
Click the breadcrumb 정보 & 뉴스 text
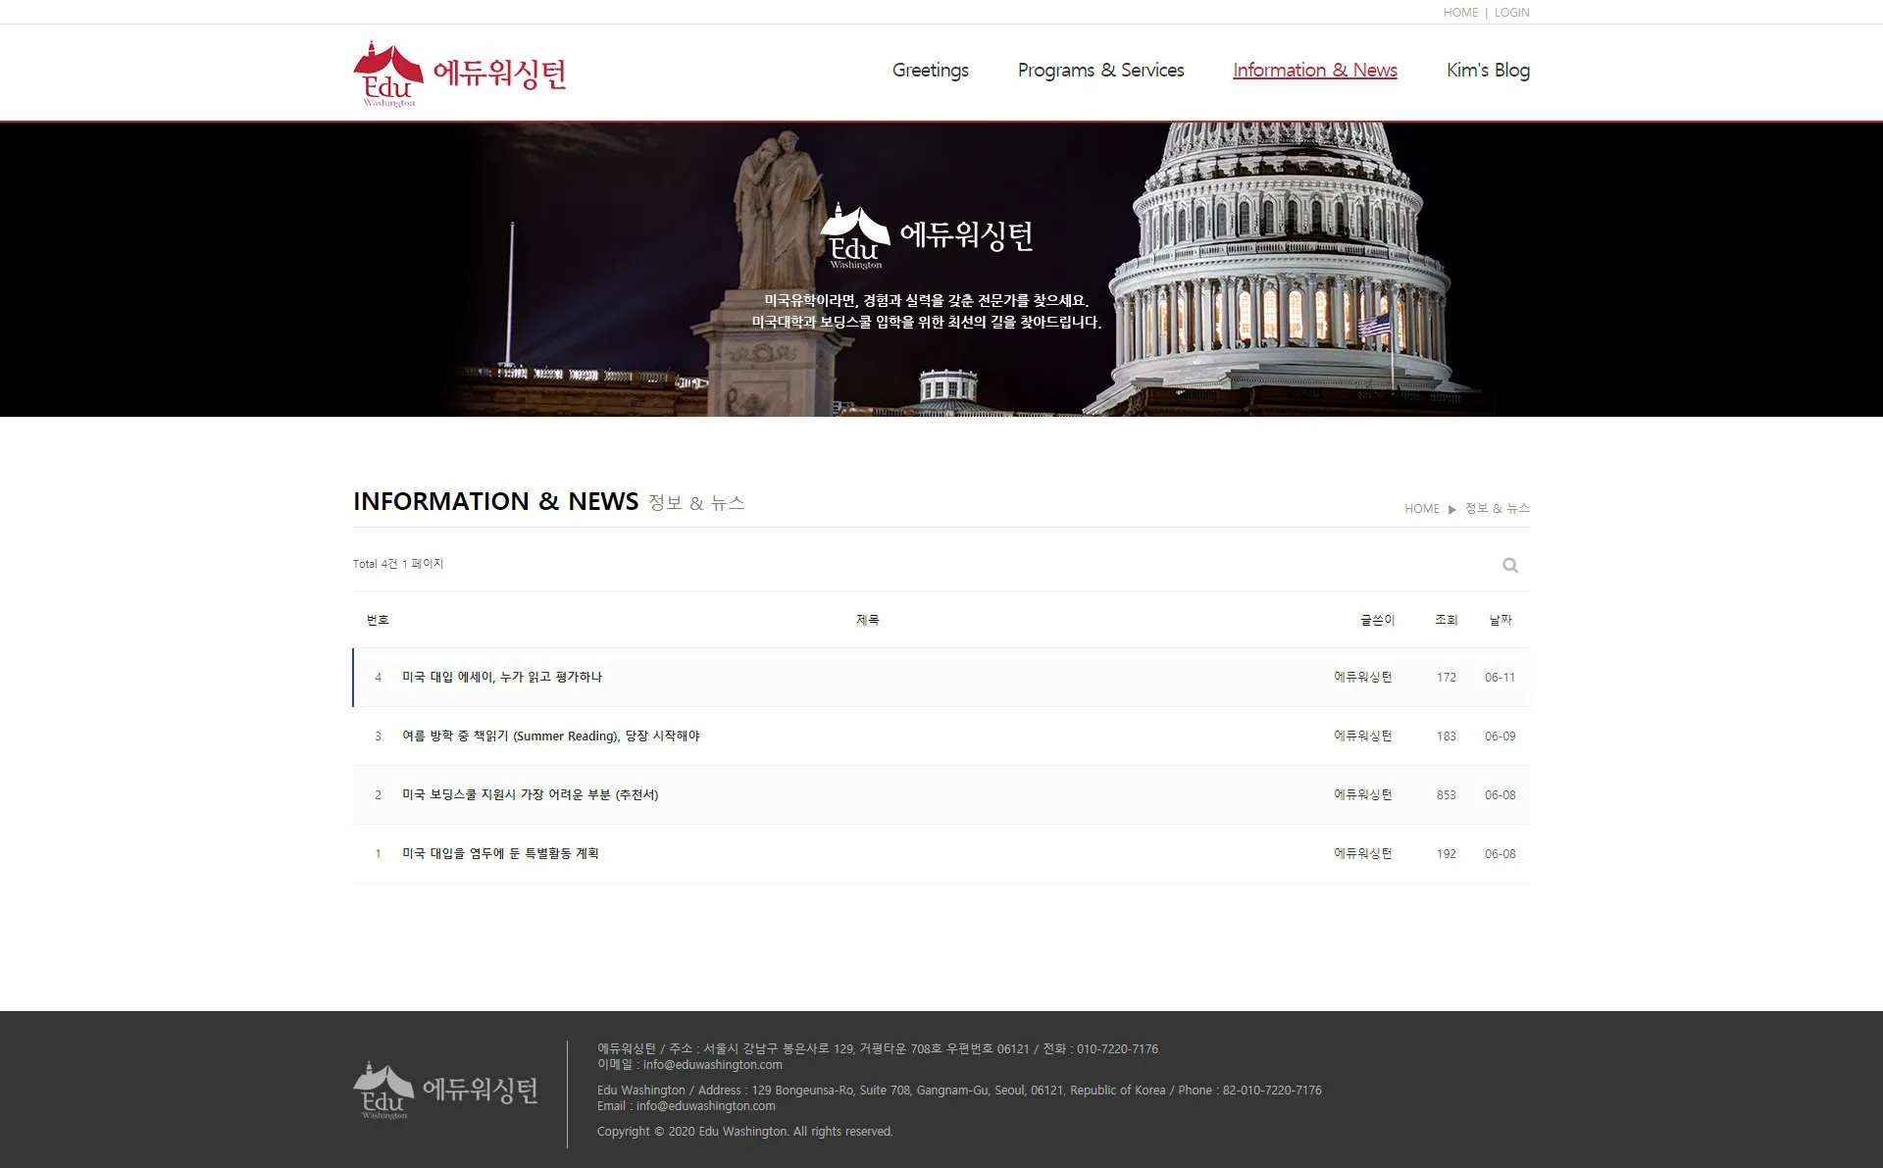1498,509
